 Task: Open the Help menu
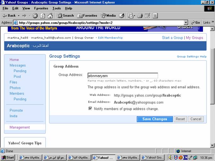pos(68,8)
